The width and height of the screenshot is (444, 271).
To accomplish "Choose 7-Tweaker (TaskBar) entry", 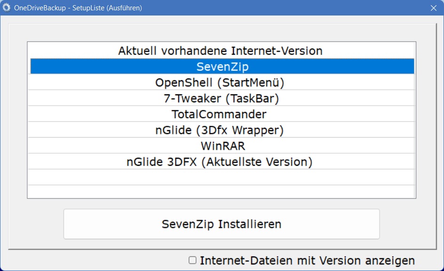I will 222,98.
